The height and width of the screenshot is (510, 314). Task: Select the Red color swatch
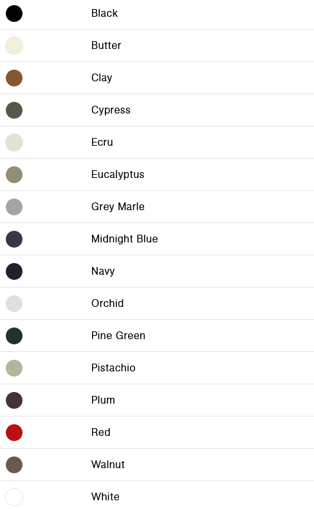click(14, 433)
